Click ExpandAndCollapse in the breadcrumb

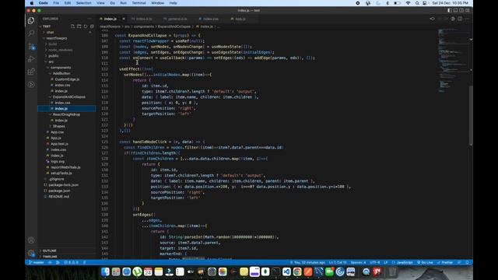click(174, 26)
